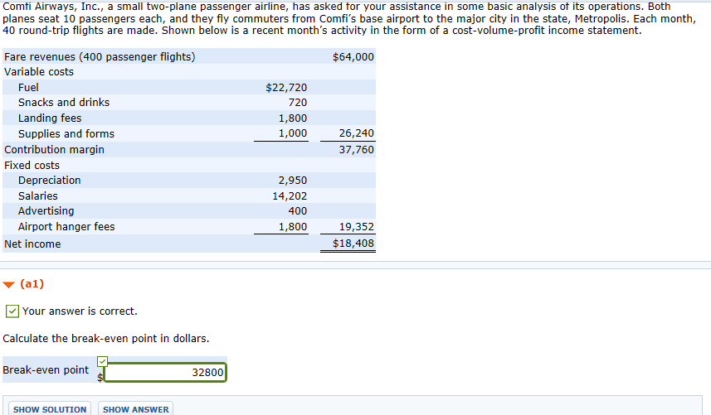711x415 pixels.
Task: Select the Salaries row label
Action: (38, 196)
